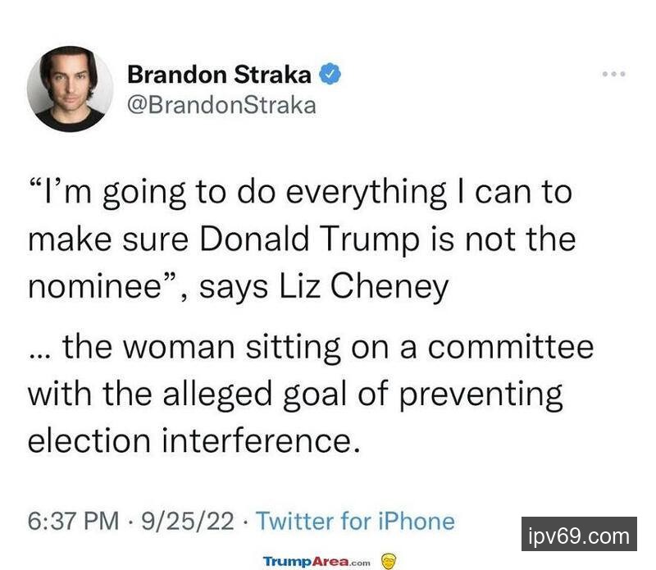Image resolution: width=656 pixels, height=570 pixels.
Task: Click the @BrandonStraka handle
Action: 221,105
